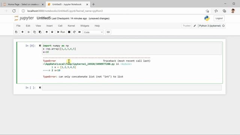The image size is (240, 135).
Task: Open the Widgets menu
Action: point(85,26)
